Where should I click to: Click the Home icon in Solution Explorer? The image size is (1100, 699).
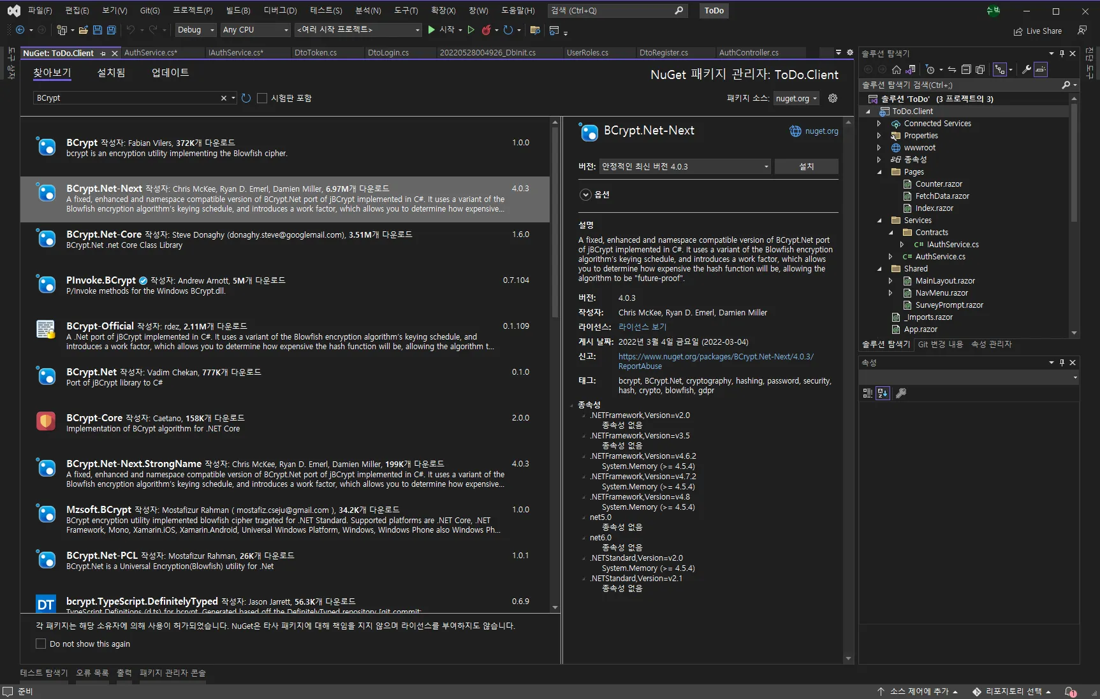point(897,69)
